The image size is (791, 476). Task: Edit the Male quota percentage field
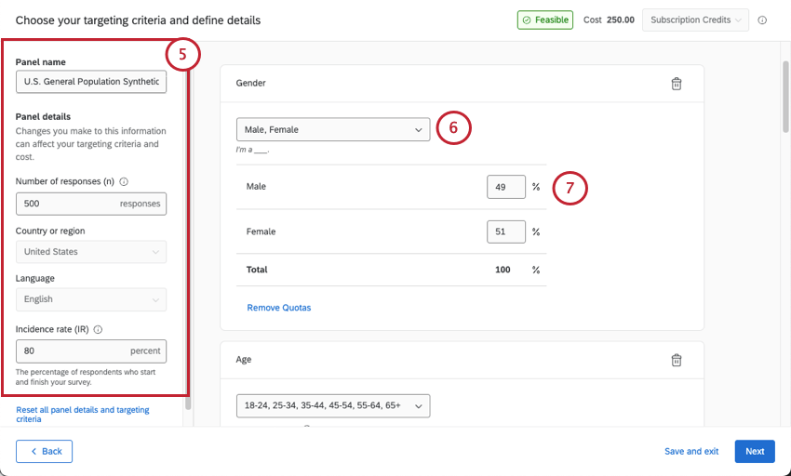[x=505, y=187]
